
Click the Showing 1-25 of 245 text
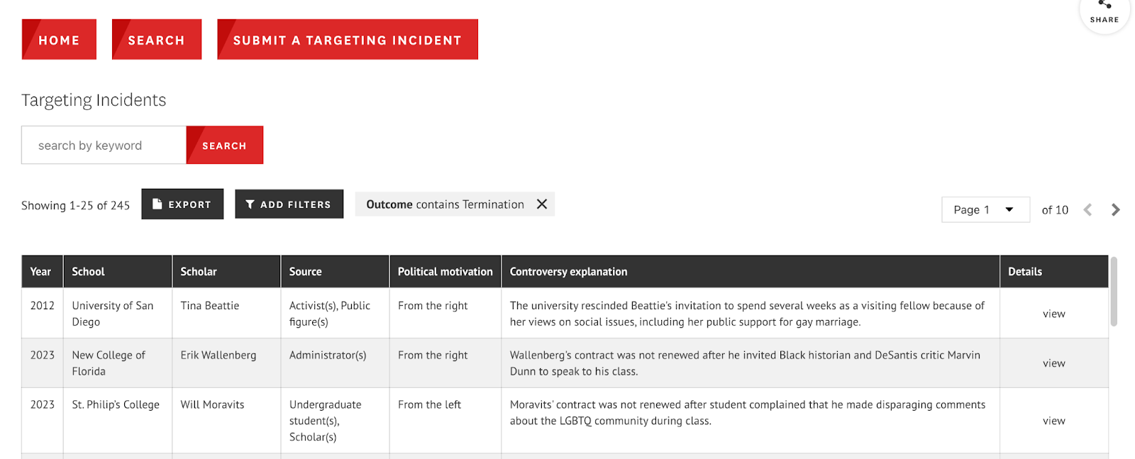coord(76,206)
